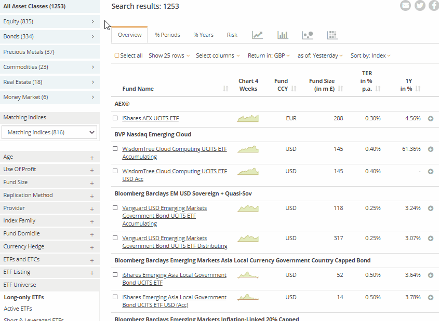Sort table by Fund Size column arrows

click(x=341, y=89)
